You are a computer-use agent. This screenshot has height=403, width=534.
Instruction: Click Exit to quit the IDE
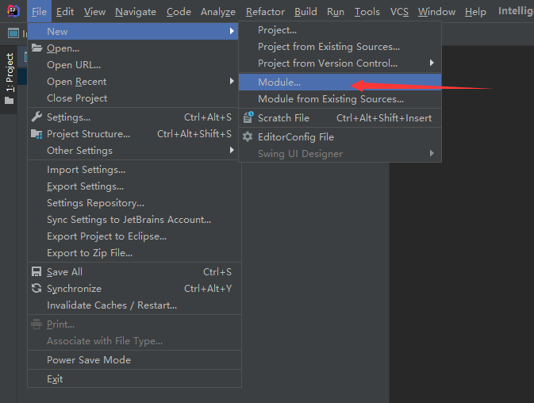(x=55, y=379)
